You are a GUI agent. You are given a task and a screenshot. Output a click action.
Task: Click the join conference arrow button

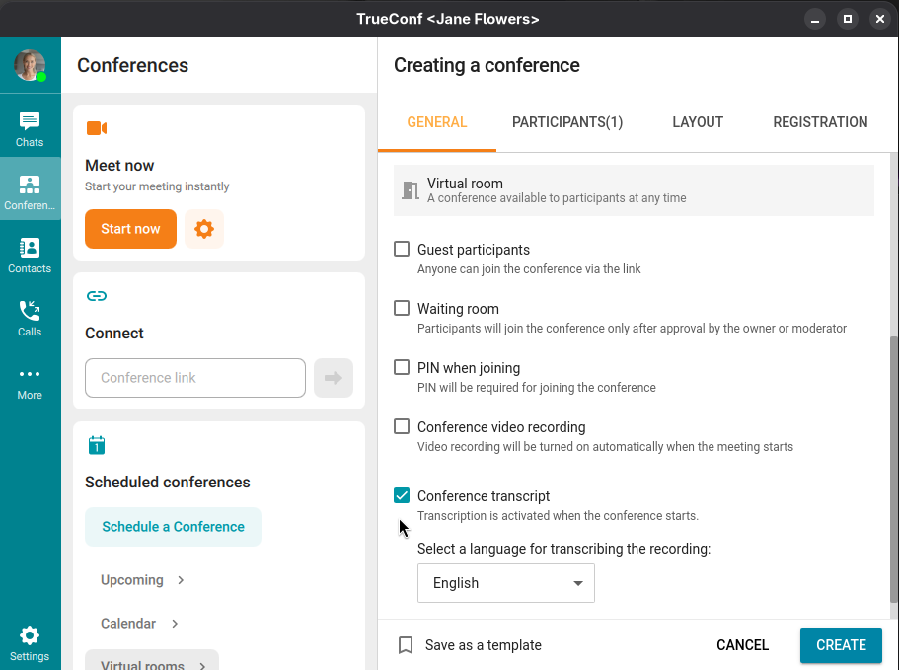pos(334,378)
